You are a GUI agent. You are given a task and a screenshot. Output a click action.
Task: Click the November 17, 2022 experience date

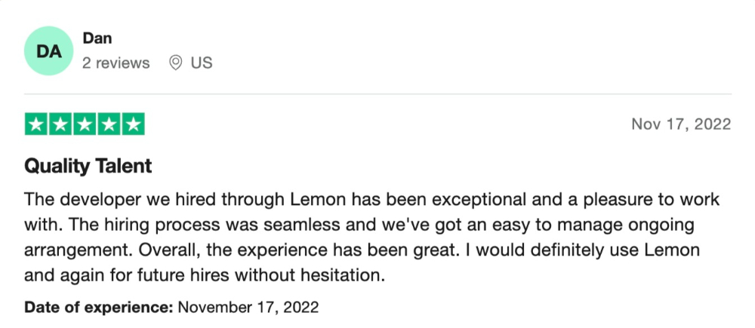click(x=248, y=307)
